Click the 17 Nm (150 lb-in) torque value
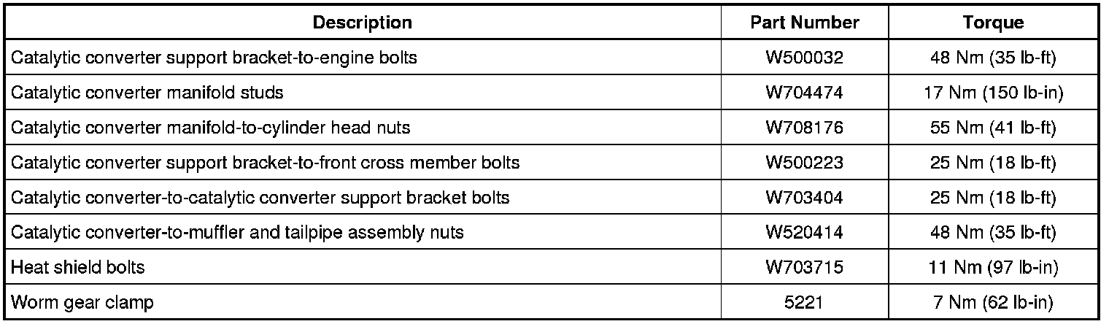The height and width of the screenshot is (324, 1109). pos(993,93)
